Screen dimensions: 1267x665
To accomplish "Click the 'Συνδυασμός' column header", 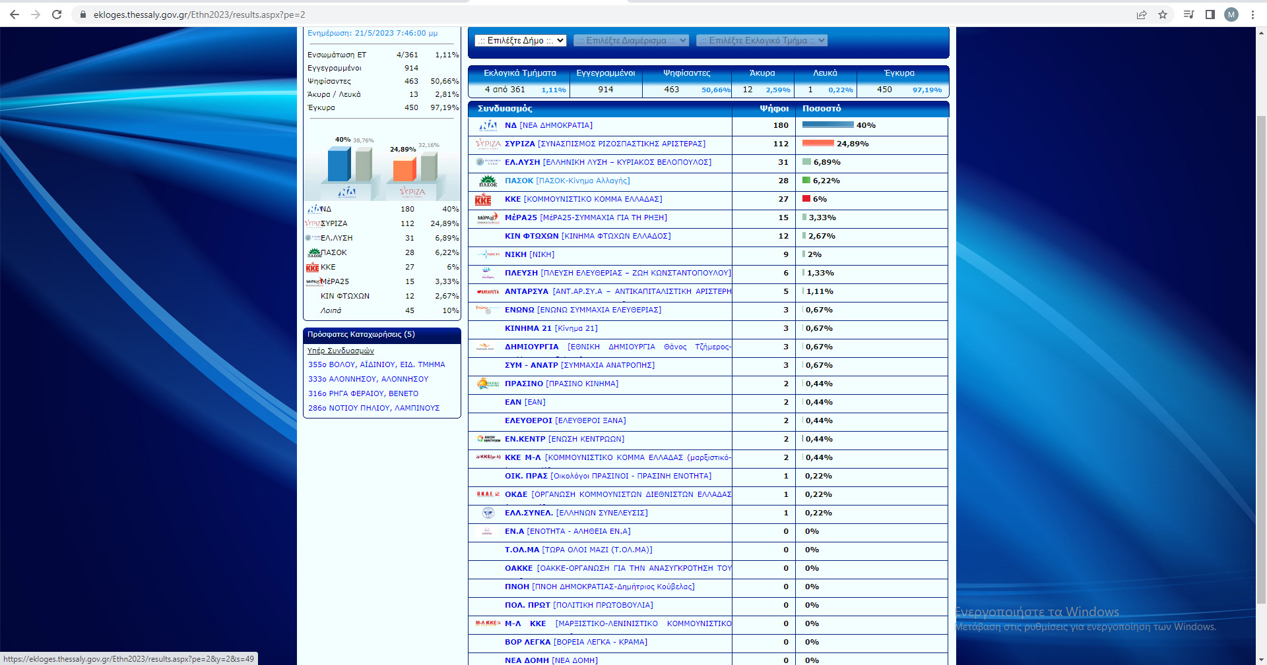I will click(505, 109).
